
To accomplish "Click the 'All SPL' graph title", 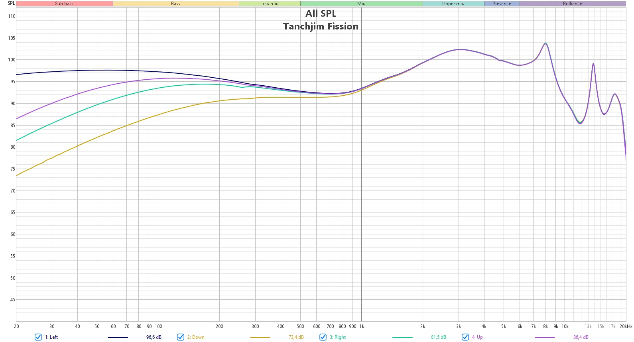I will click(321, 14).
